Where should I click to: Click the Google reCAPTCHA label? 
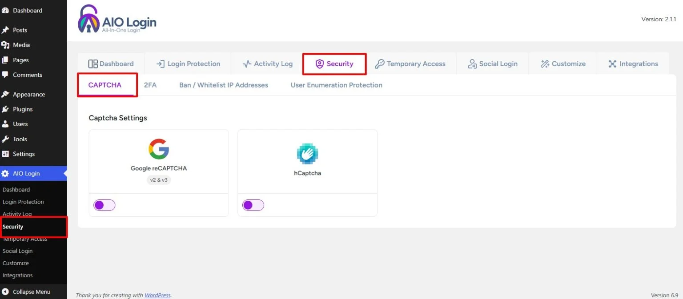coord(159,168)
